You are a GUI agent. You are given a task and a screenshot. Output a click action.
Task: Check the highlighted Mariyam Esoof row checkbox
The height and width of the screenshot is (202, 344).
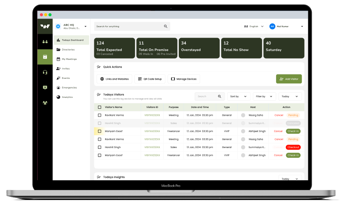tap(100, 131)
